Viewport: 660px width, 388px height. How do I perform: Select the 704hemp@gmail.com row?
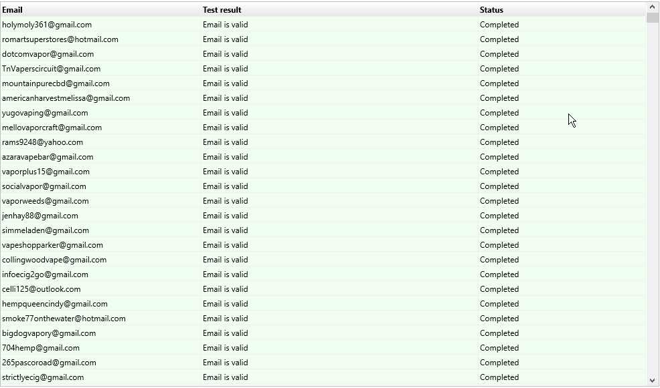41,348
